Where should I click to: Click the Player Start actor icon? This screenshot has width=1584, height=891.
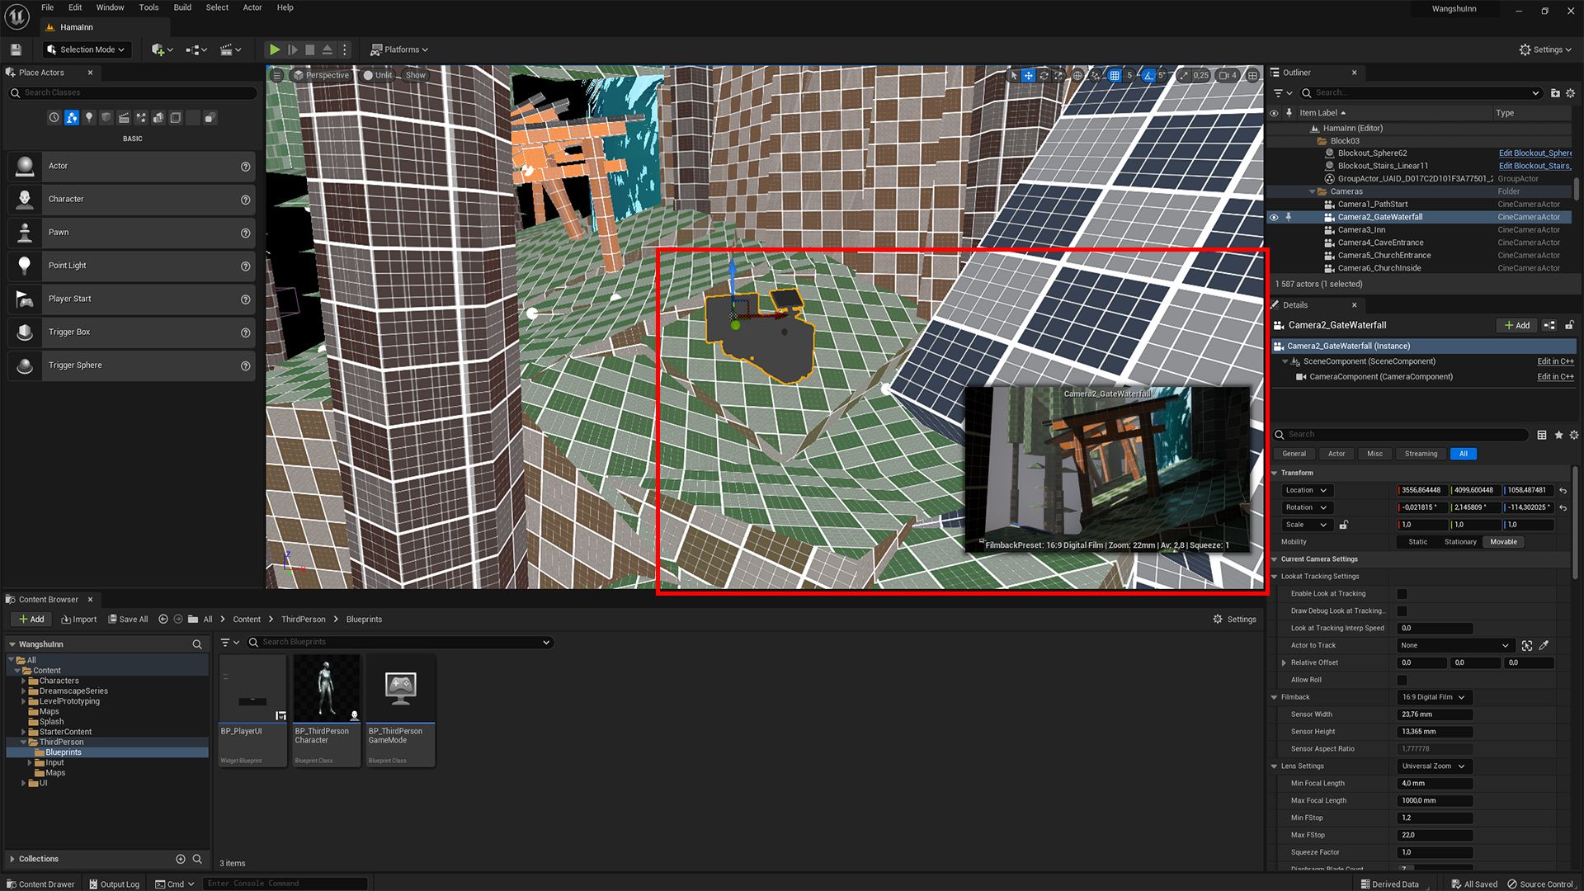[25, 299]
